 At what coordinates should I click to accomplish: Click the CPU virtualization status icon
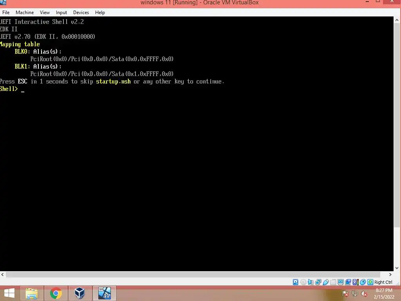[355, 282]
